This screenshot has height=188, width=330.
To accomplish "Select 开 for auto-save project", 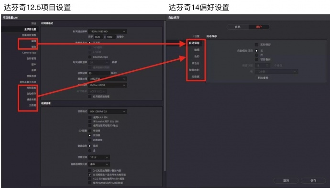I will point(256,55).
